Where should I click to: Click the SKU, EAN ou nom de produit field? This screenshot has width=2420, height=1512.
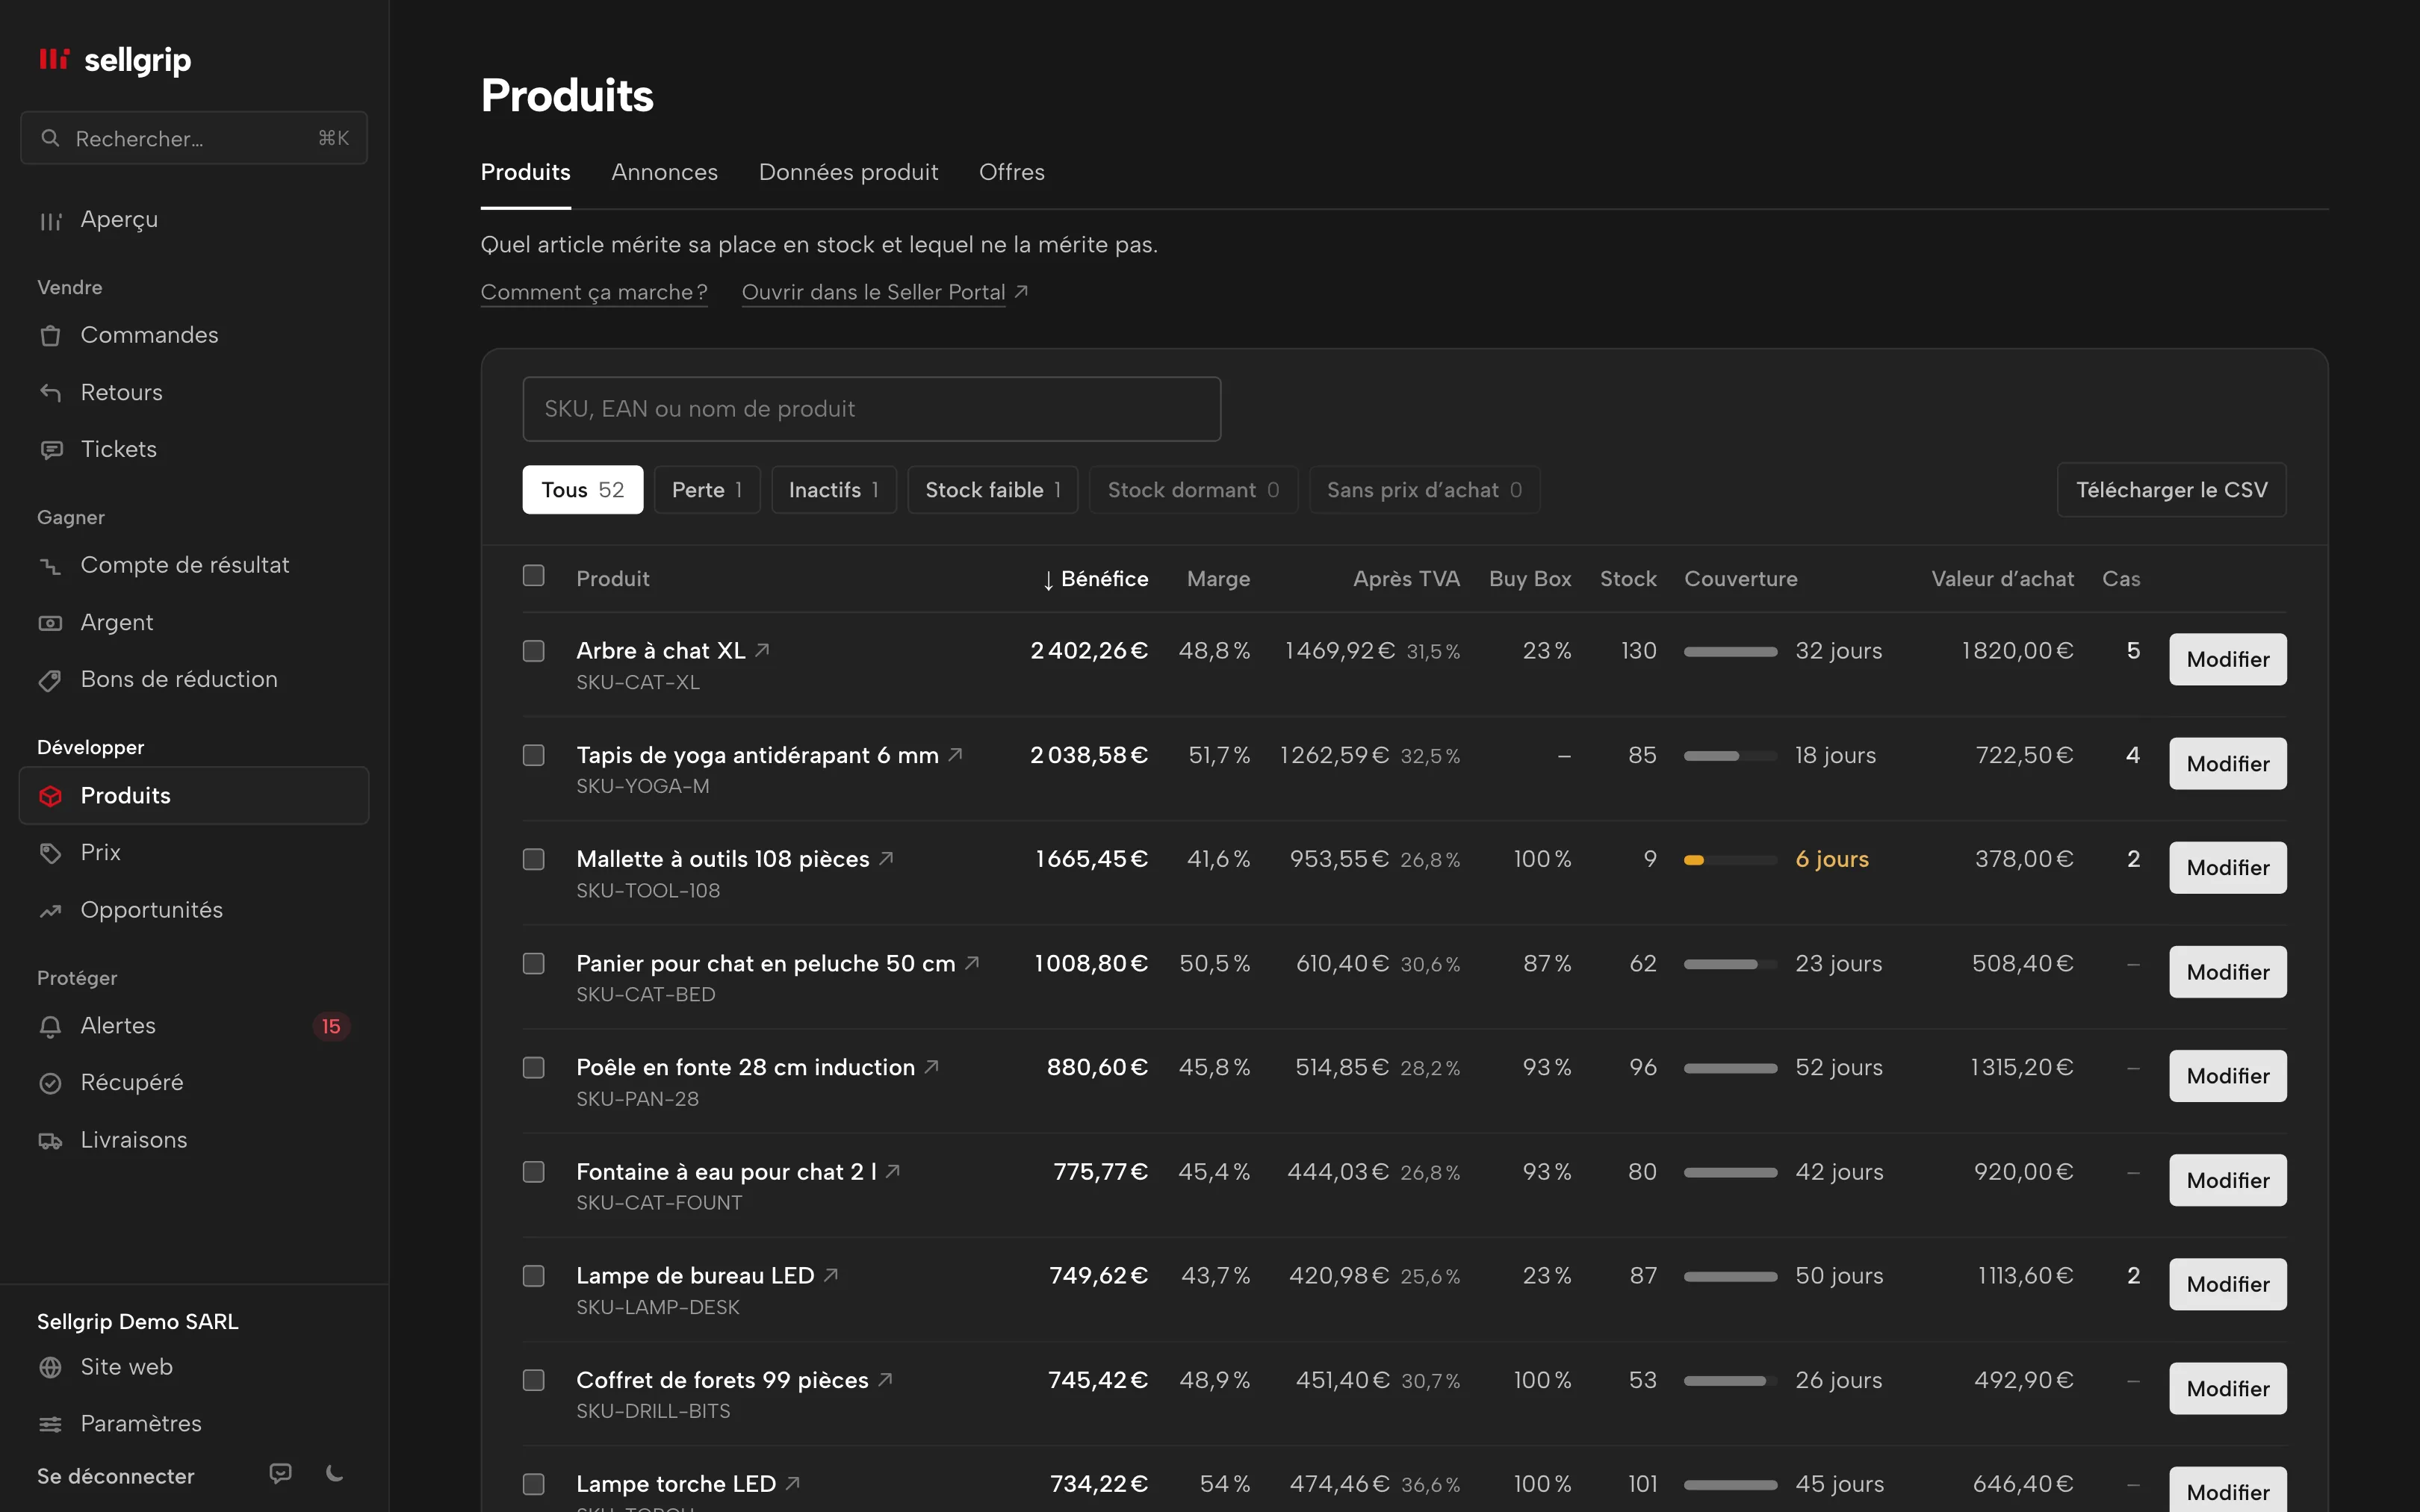point(871,409)
